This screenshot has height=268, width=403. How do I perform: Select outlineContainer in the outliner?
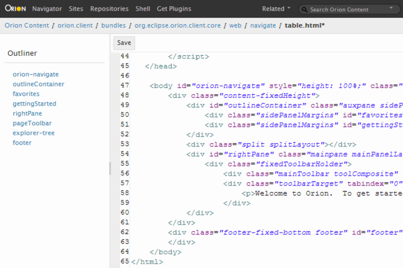(x=38, y=84)
